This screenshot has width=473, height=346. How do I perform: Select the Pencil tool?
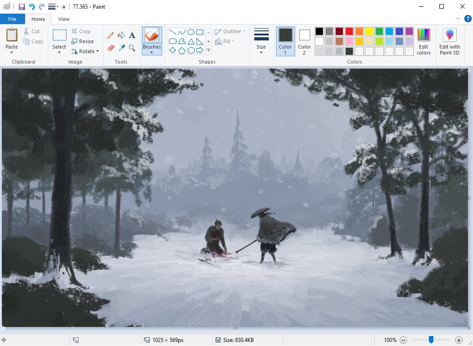point(111,35)
